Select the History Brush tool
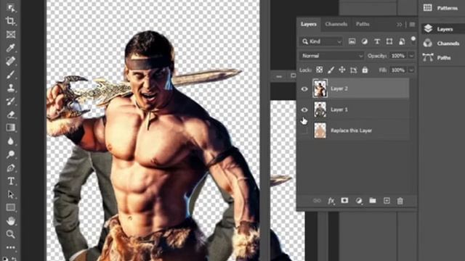This screenshot has width=465, height=261. tap(11, 101)
